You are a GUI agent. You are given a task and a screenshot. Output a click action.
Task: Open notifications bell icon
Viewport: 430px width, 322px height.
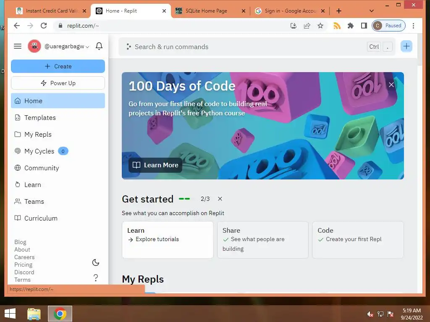pos(99,46)
